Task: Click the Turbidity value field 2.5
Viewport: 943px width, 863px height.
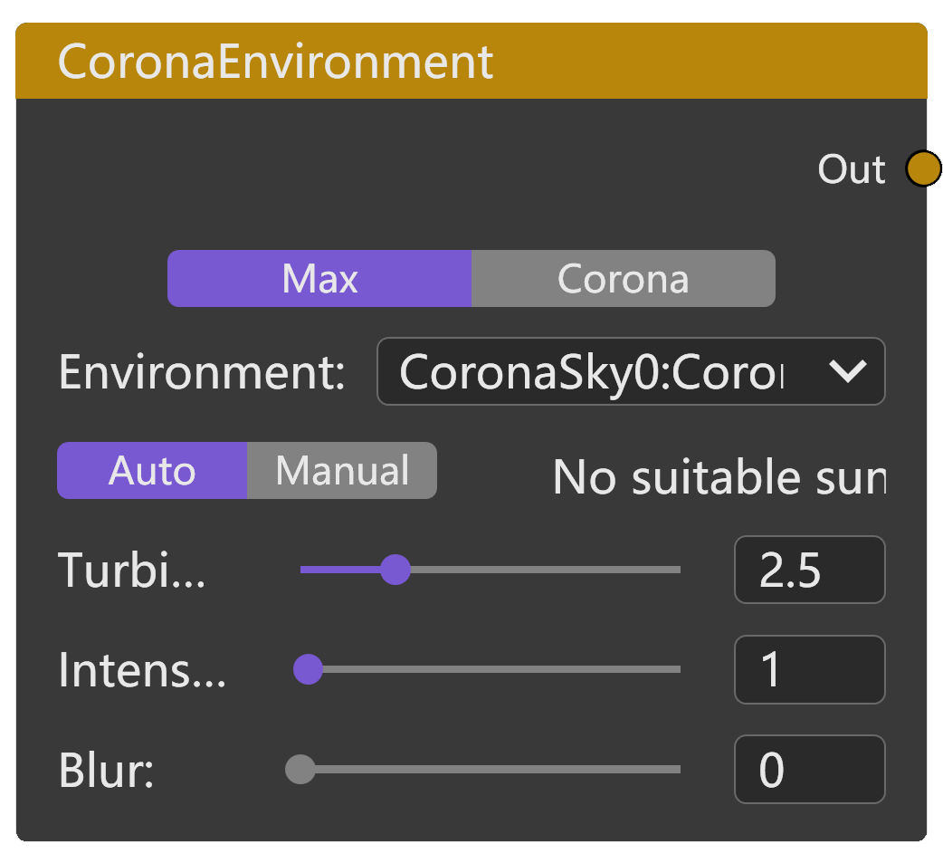Action: tap(809, 571)
